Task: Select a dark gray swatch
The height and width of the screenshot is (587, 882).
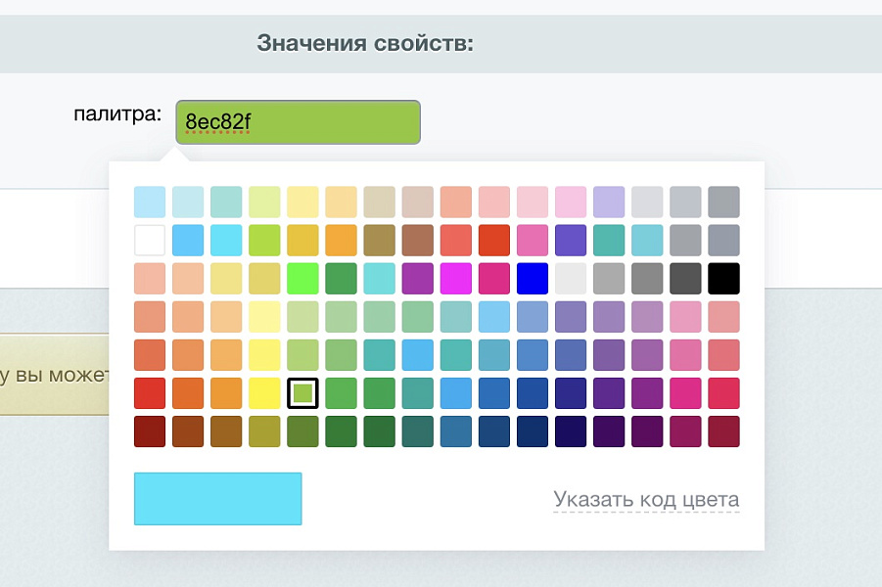Action: [x=685, y=278]
